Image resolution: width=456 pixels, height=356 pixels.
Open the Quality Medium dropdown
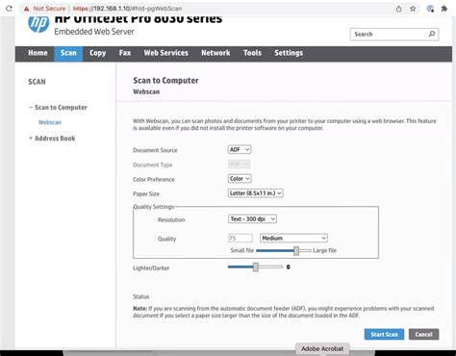pos(293,238)
